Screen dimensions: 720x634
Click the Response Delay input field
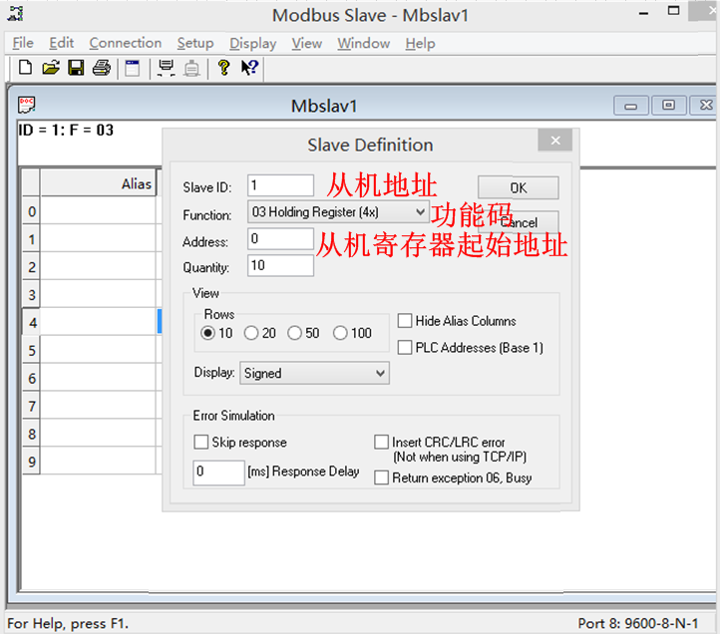[218, 472]
